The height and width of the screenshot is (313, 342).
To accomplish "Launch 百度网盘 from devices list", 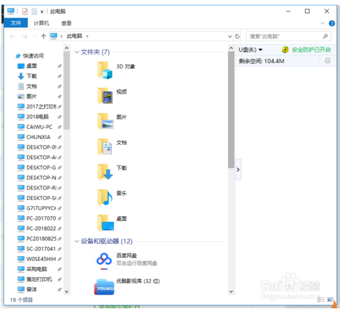I will click(126, 259).
